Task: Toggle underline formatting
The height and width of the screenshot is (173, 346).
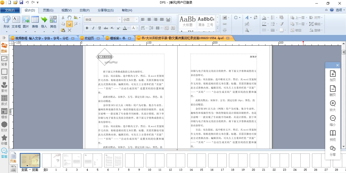Action: tap(100, 28)
